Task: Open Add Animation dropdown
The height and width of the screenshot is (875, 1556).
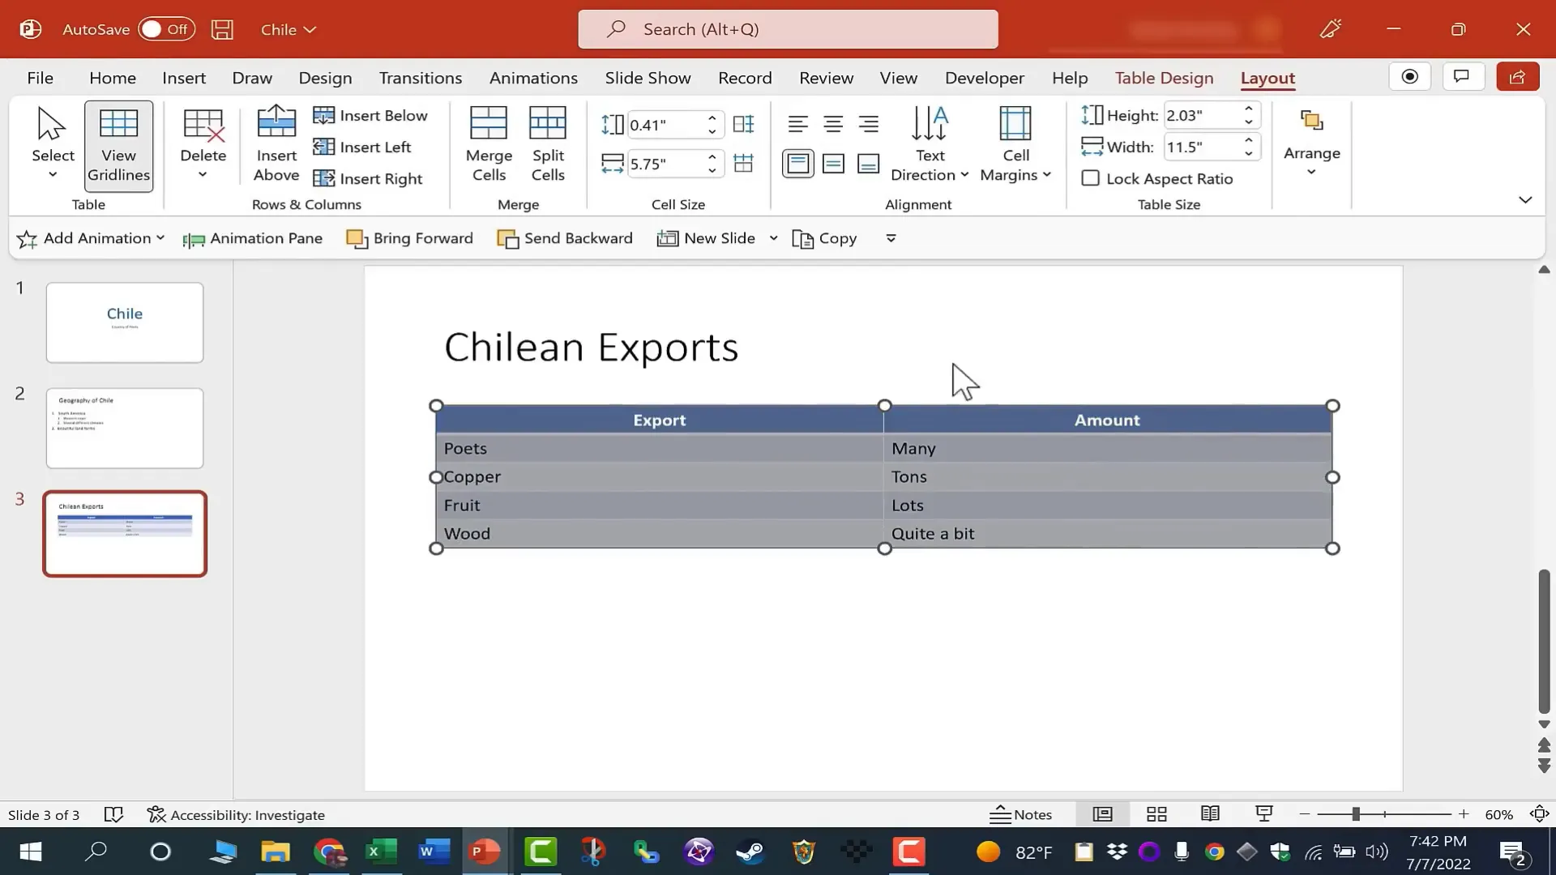Action: click(x=91, y=238)
